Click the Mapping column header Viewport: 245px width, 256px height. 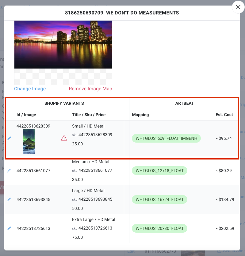coord(140,115)
